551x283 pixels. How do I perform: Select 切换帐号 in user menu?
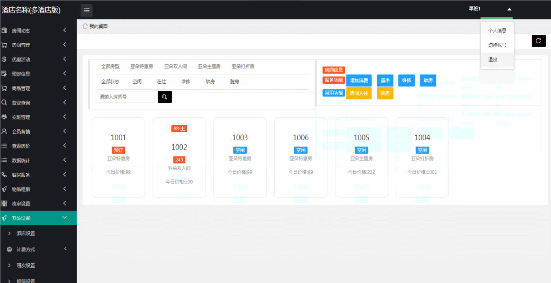pyautogui.click(x=497, y=45)
